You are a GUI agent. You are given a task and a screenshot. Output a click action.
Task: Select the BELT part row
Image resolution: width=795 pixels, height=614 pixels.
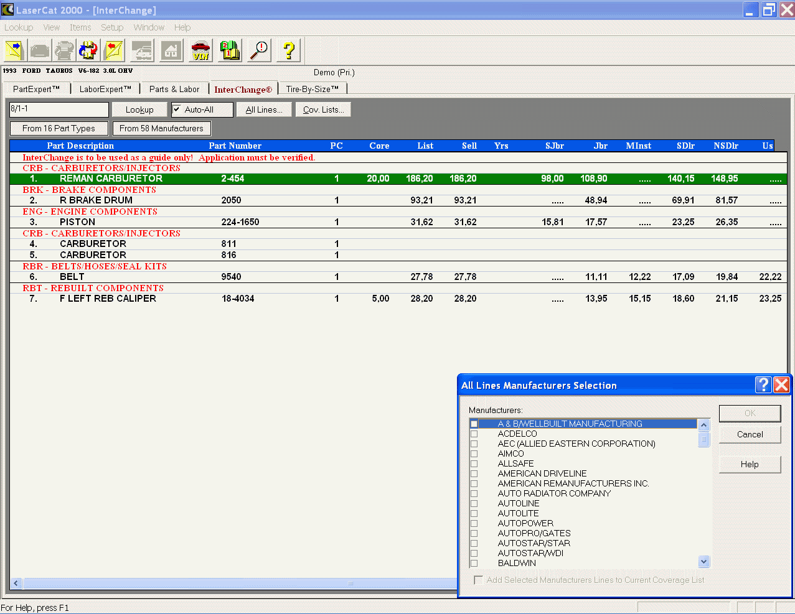click(398, 277)
